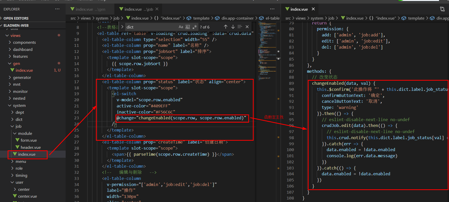Toggle match whole word in find widget
Screen dimensions: 449x202
[x=188, y=27]
